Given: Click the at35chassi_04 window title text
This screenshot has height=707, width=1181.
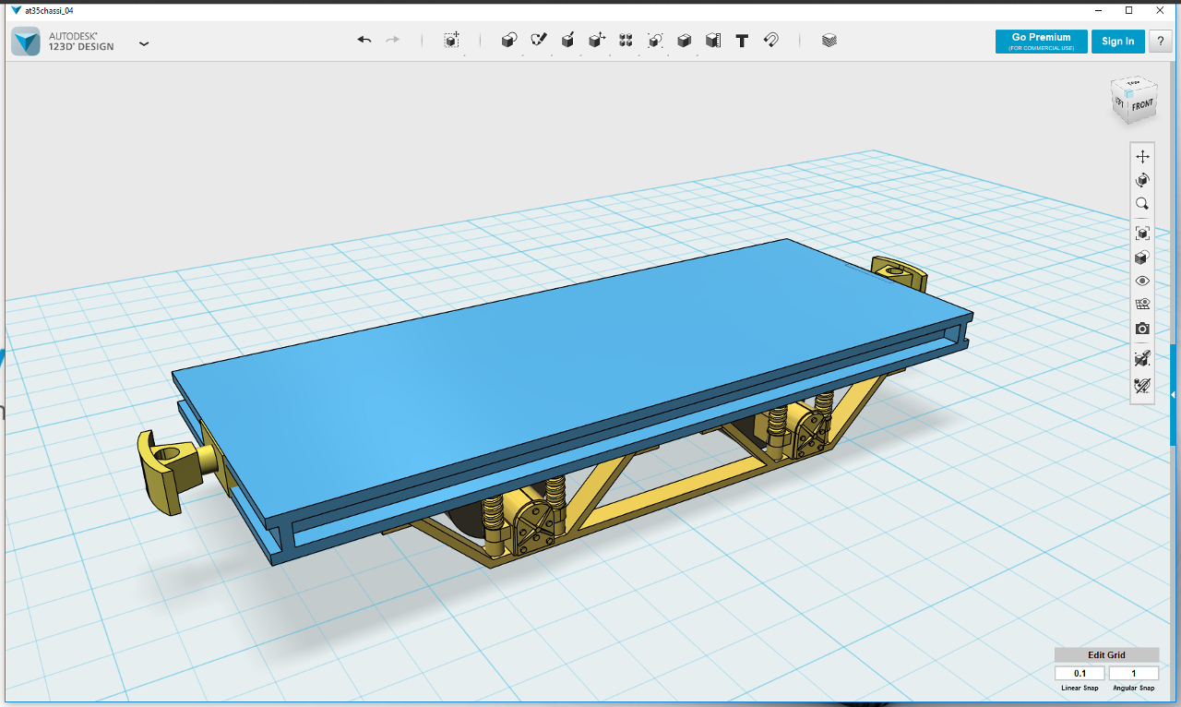Looking at the screenshot, I should 49,10.
